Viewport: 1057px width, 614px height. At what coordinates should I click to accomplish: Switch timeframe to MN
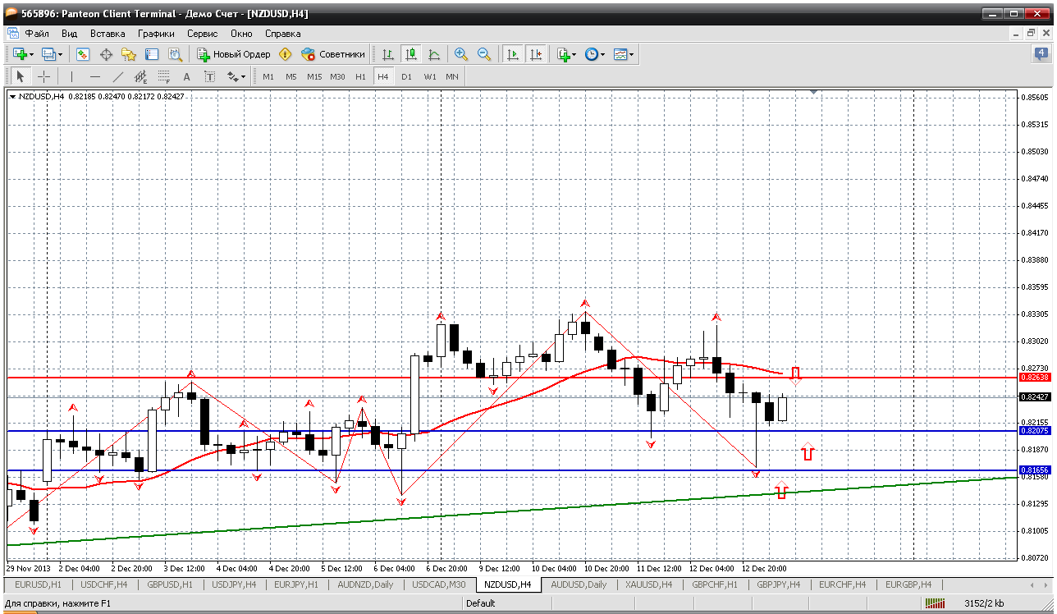(452, 76)
